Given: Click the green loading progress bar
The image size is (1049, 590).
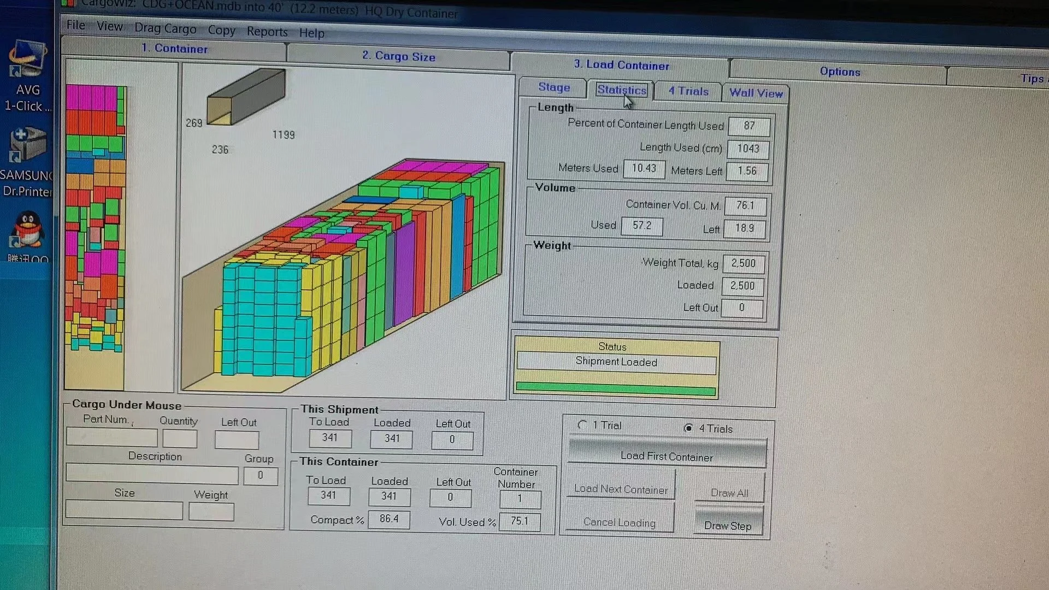Looking at the screenshot, I should [615, 390].
